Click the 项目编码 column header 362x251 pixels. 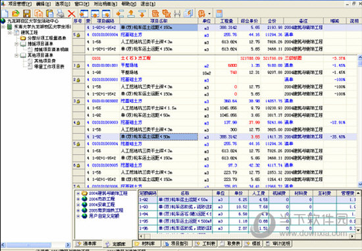105,21
